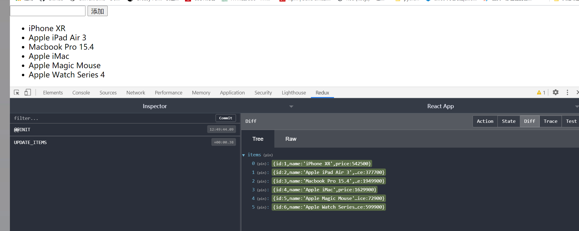579x231 pixels.
Task: Click the Apple iMac diff value
Action: [x=324, y=190]
